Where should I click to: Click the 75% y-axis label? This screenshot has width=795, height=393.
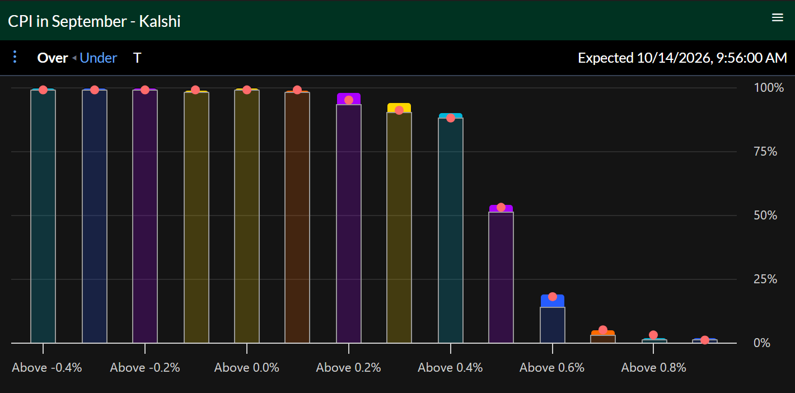pos(766,152)
